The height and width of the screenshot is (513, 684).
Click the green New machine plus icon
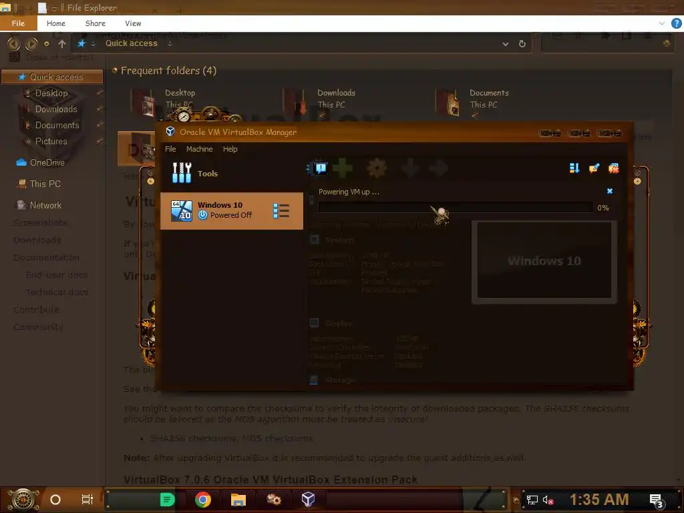(343, 168)
